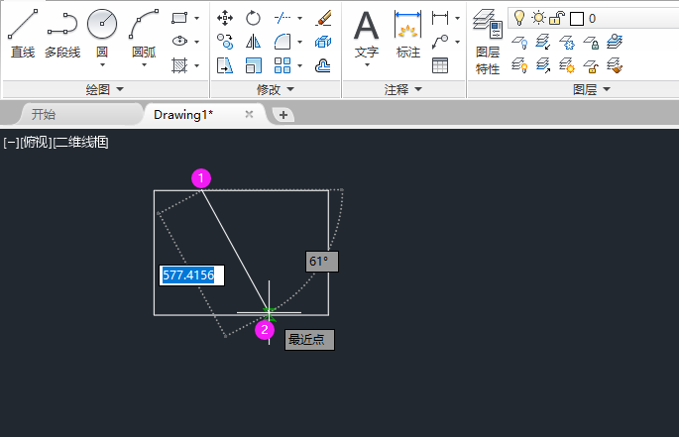This screenshot has height=437, width=679.
Task: Click the Rotate tool icon
Action: coord(254,18)
